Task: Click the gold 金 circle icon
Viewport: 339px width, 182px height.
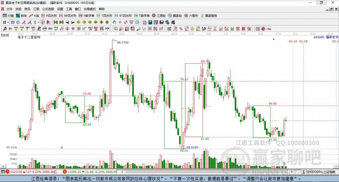Action: [192, 29]
